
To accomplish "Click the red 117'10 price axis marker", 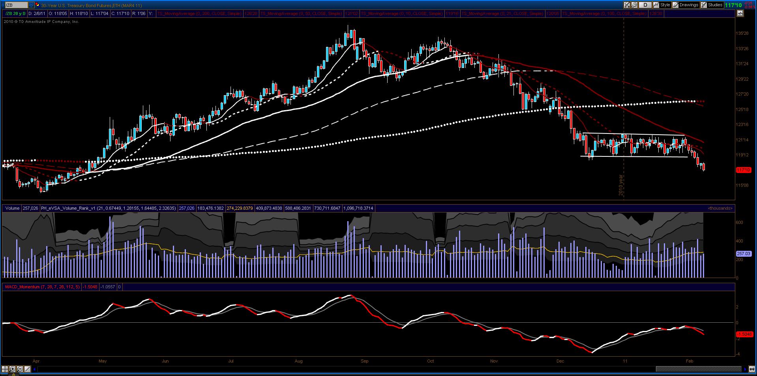I will (743, 170).
